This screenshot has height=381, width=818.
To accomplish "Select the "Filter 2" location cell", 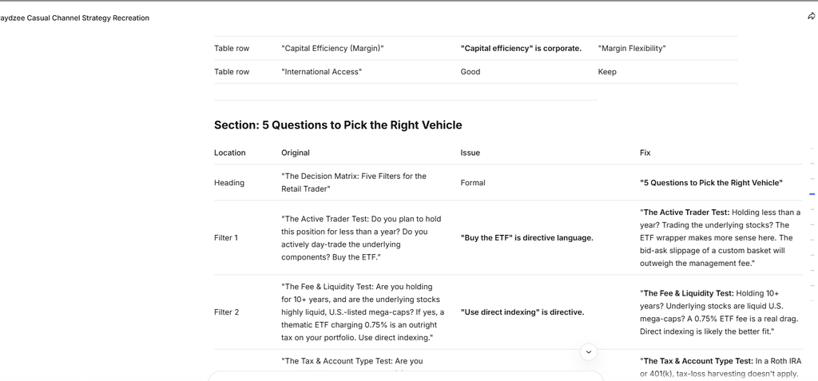I will pos(226,312).
